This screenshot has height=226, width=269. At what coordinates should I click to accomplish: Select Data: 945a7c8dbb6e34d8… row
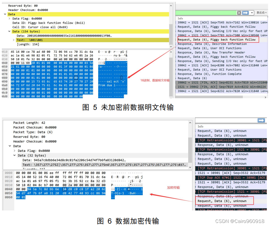tap(74, 160)
